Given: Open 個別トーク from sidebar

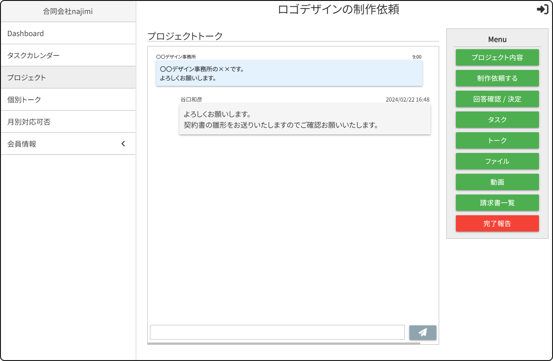Looking at the screenshot, I should coord(24,100).
